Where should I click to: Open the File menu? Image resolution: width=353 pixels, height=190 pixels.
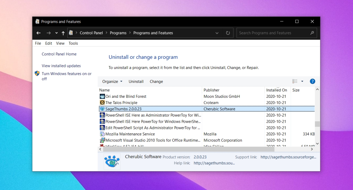38,43
